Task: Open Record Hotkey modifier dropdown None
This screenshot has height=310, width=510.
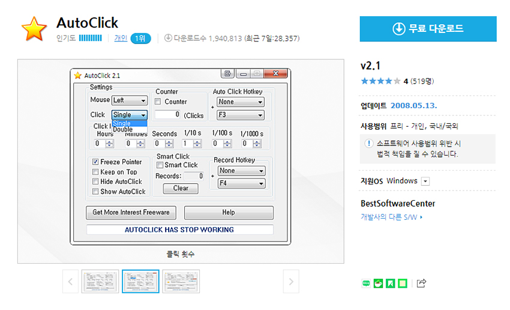Action: pyautogui.click(x=241, y=171)
